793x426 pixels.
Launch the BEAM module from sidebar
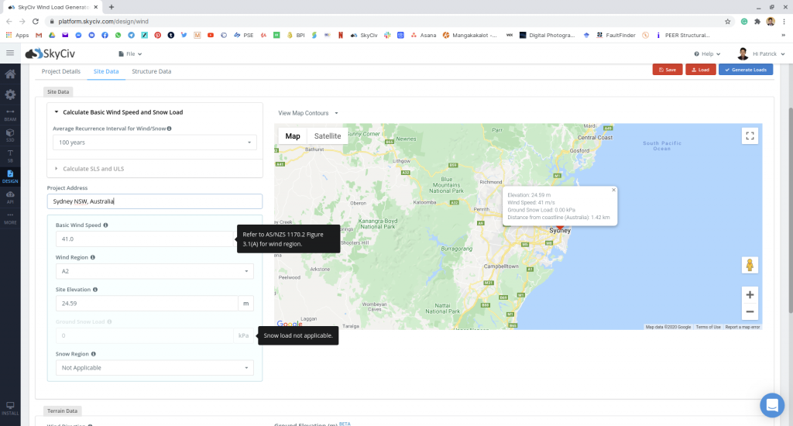(10, 115)
